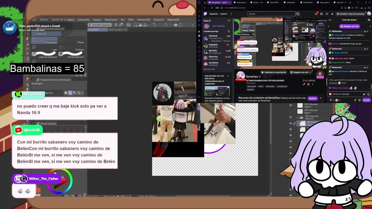Select the Rectángulo selection sub tool

click(45, 41)
